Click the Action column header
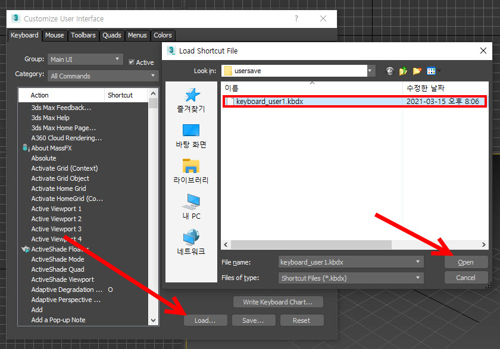This screenshot has height=349, width=500. [61, 95]
